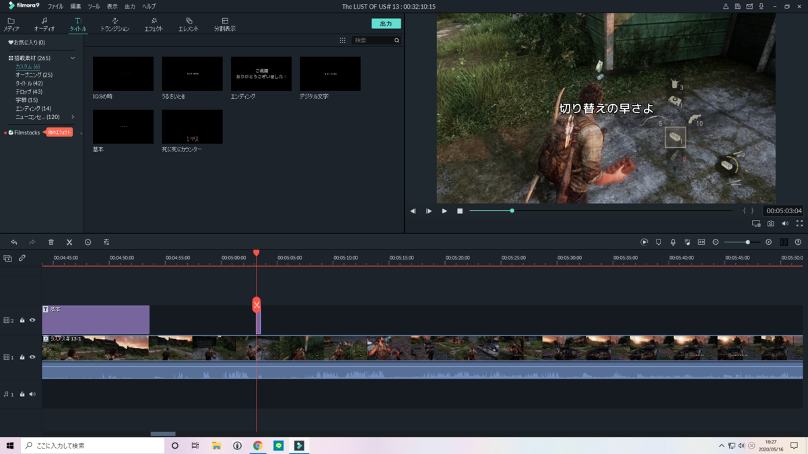The image size is (808, 454).
Task: Add a new track with the add-track icon
Action: click(7, 258)
